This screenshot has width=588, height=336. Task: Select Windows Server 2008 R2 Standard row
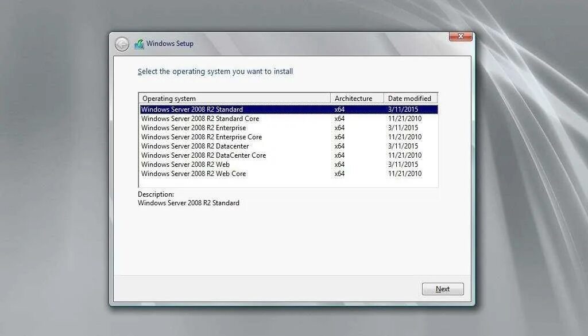[289, 110]
